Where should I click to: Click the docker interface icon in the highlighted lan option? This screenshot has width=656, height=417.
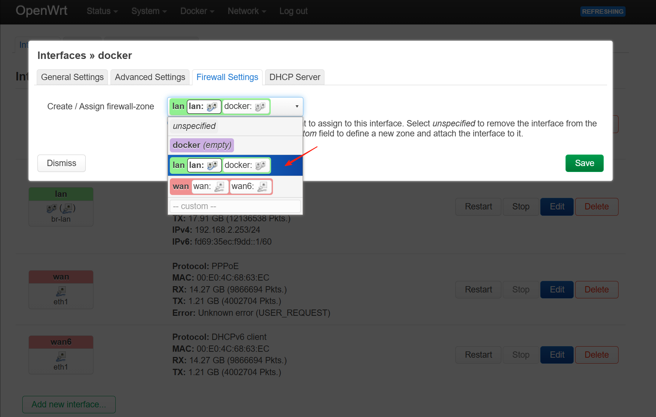pos(260,165)
